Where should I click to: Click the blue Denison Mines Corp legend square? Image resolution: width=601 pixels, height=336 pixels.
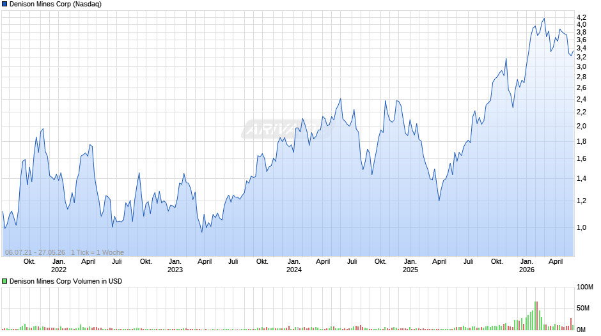pyautogui.click(x=4, y=4)
